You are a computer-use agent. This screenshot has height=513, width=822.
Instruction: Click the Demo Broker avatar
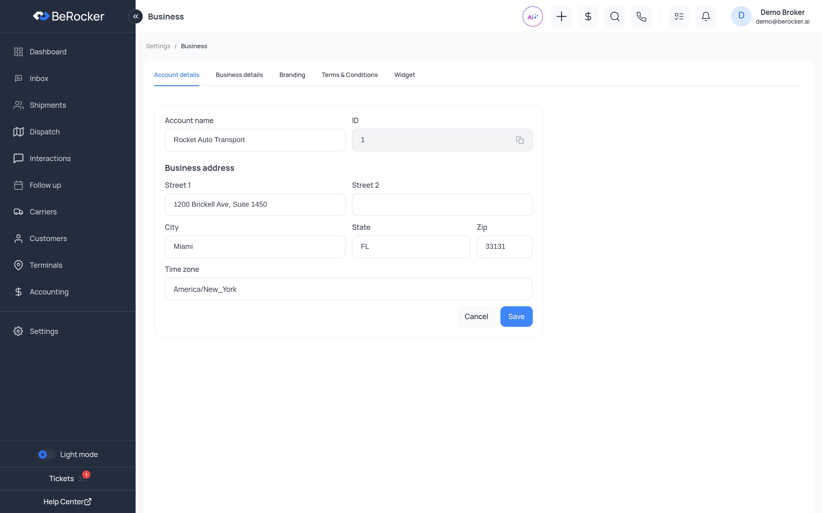pos(741,16)
